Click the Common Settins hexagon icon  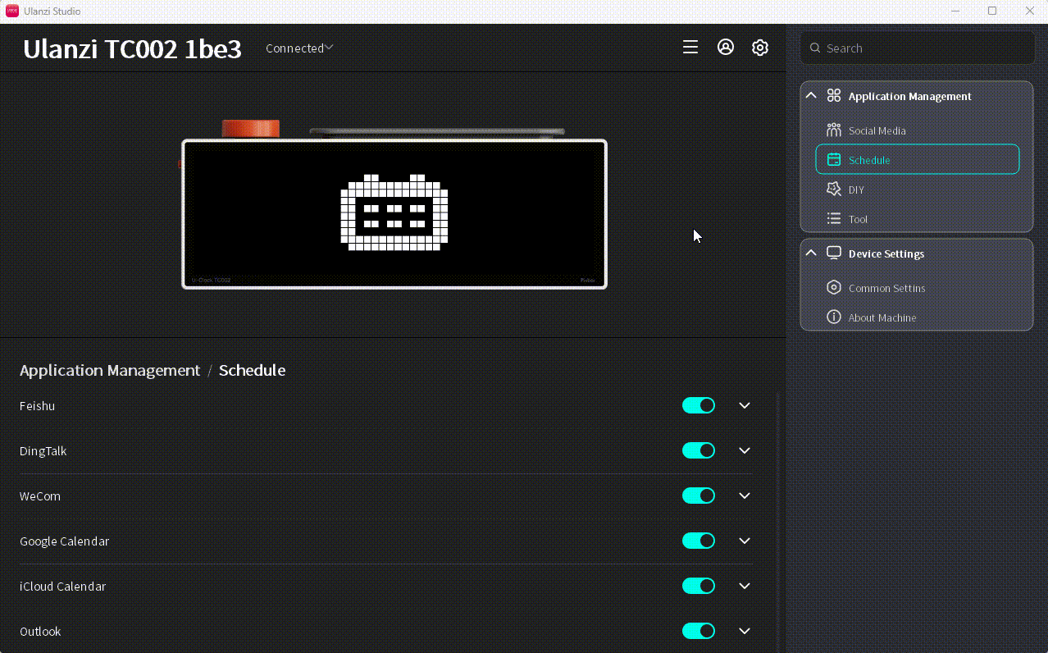[x=834, y=288]
